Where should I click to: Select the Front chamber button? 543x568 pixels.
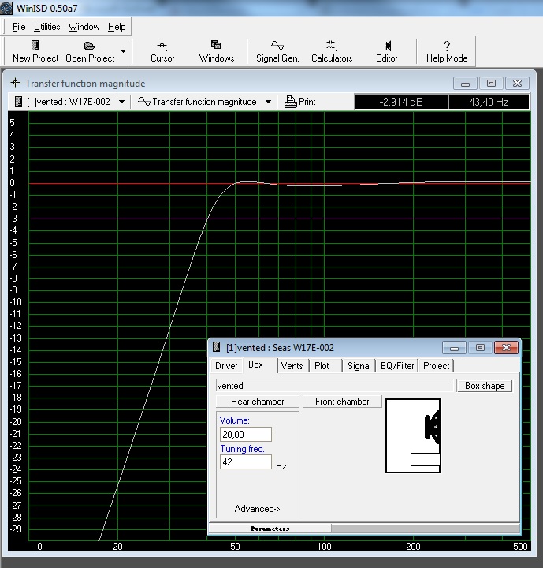pyautogui.click(x=342, y=402)
